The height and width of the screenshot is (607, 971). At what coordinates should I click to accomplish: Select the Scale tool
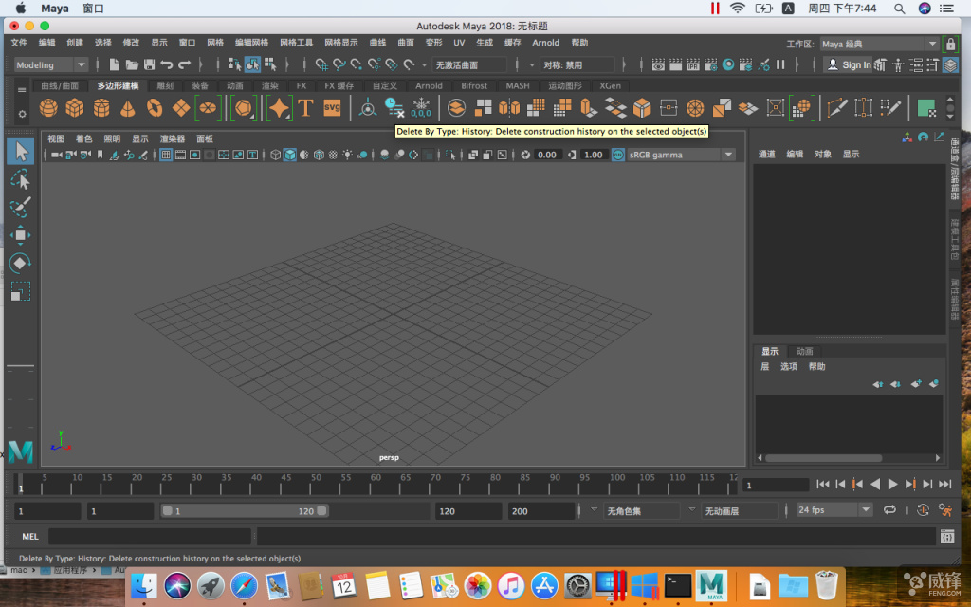click(x=21, y=291)
